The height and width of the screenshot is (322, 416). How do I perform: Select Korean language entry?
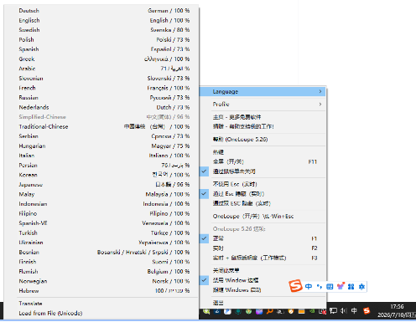[x=101, y=175]
